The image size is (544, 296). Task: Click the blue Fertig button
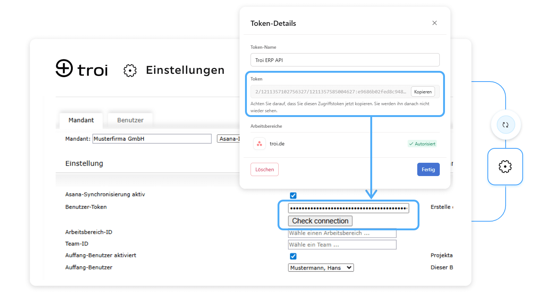[428, 169]
